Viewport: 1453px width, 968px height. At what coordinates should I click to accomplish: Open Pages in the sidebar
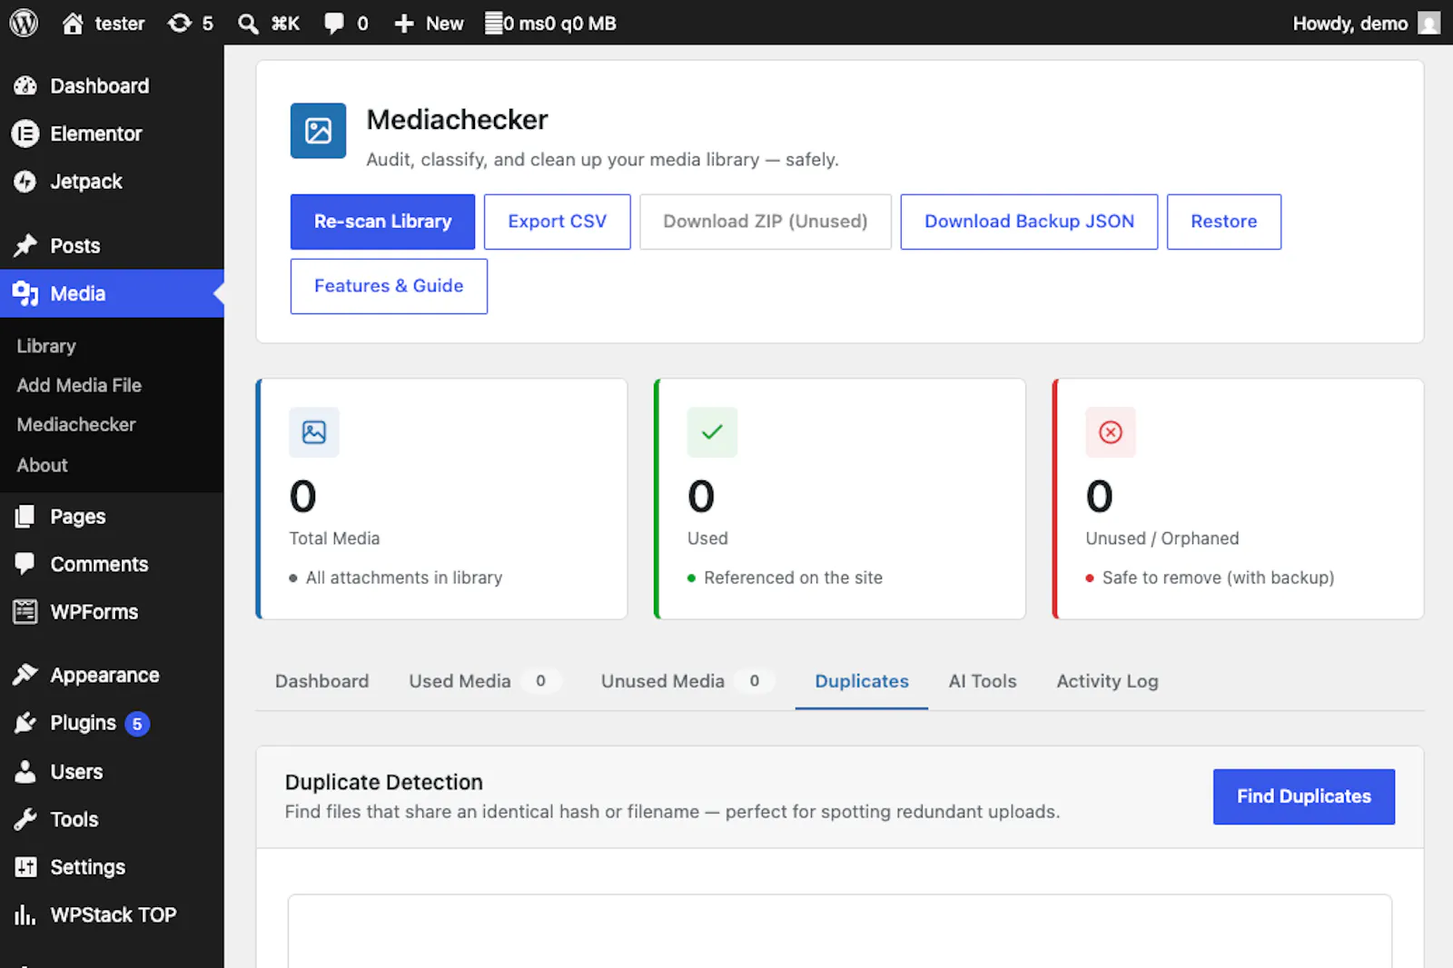coord(112,516)
